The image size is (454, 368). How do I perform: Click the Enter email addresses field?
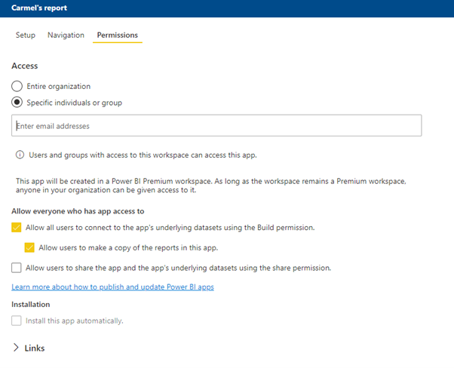pyautogui.click(x=216, y=126)
